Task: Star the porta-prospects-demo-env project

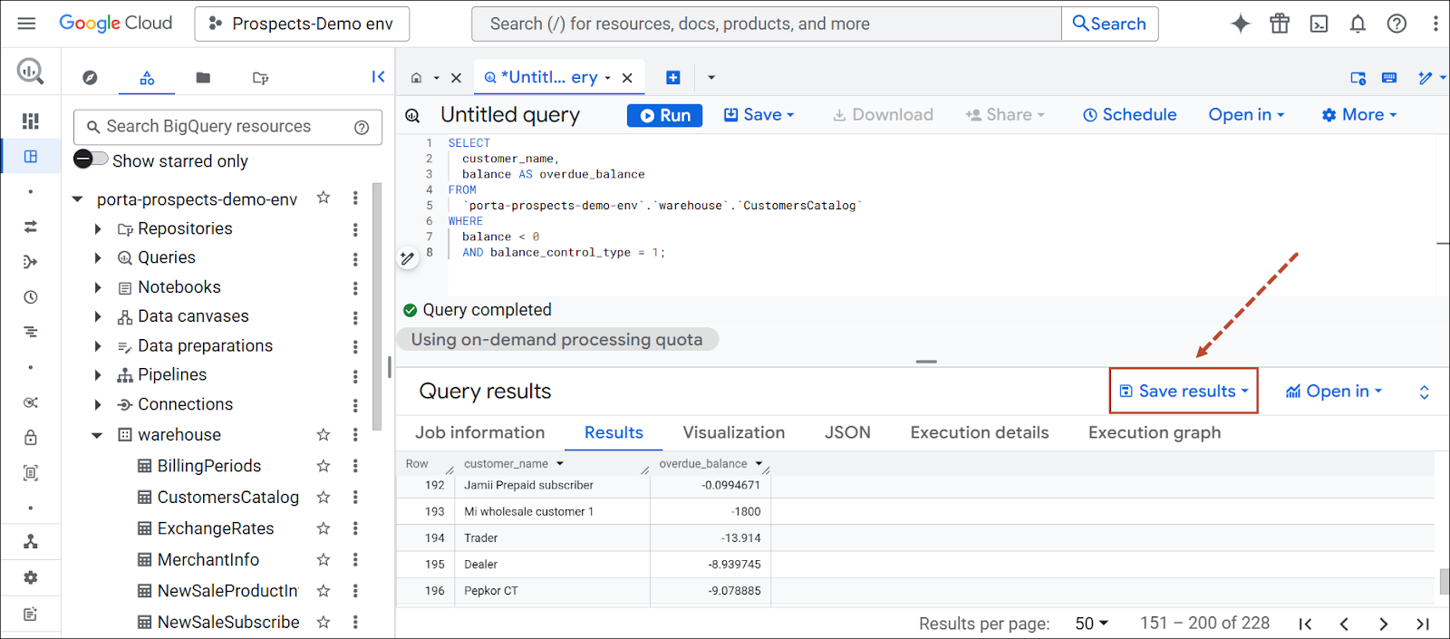Action: click(x=323, y=198)
